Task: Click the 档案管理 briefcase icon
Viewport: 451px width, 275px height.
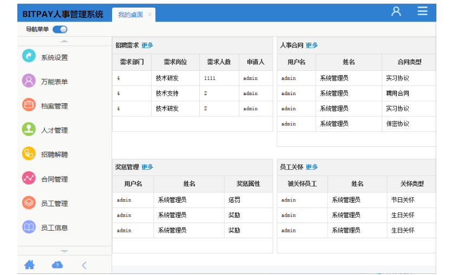Action: coord(29,105)
